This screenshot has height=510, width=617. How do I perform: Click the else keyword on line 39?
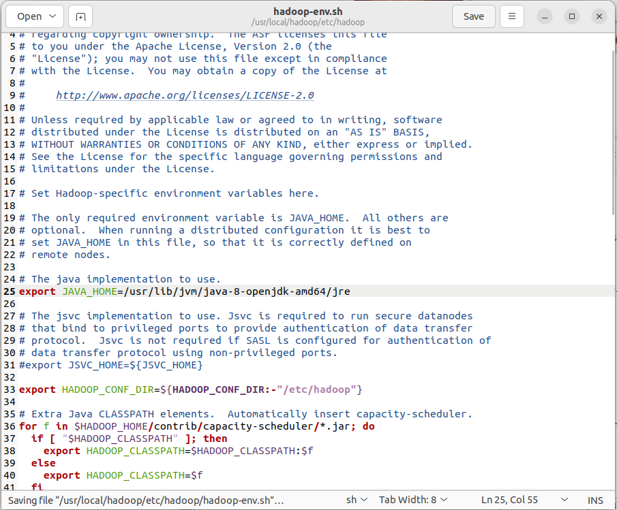coord(43,463)
